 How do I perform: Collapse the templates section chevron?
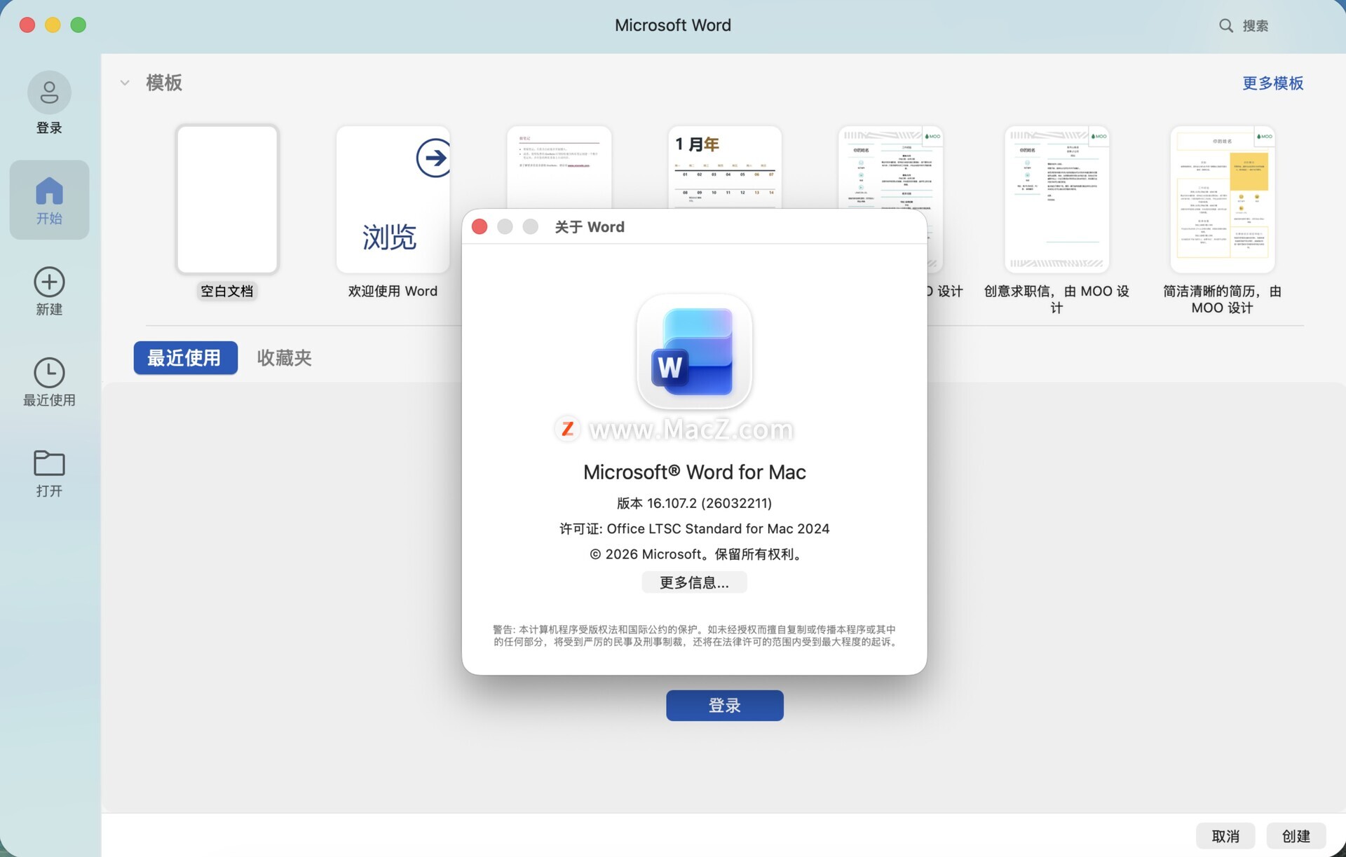tap(125, 83)
